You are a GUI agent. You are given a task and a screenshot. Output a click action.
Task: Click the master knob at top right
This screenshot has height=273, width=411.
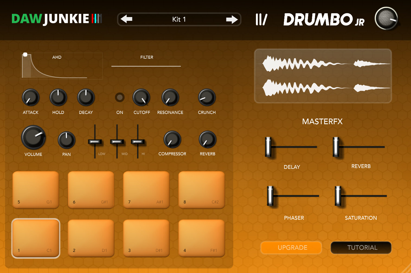386,18
